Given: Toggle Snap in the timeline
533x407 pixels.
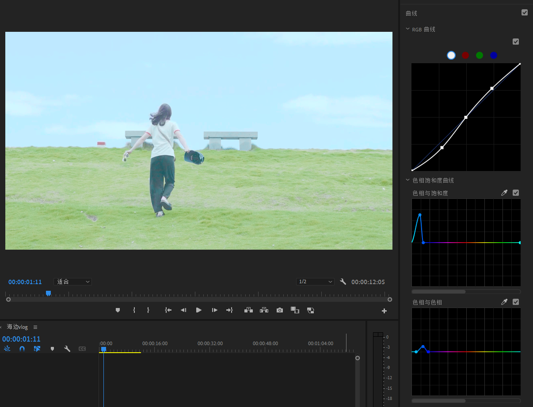Looking at the screenshot, I should point(22,349).
